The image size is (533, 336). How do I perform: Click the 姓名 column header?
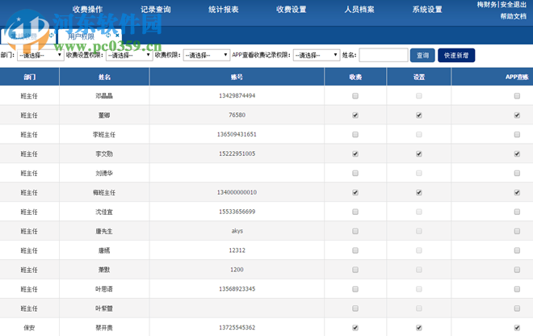[104, 77]
